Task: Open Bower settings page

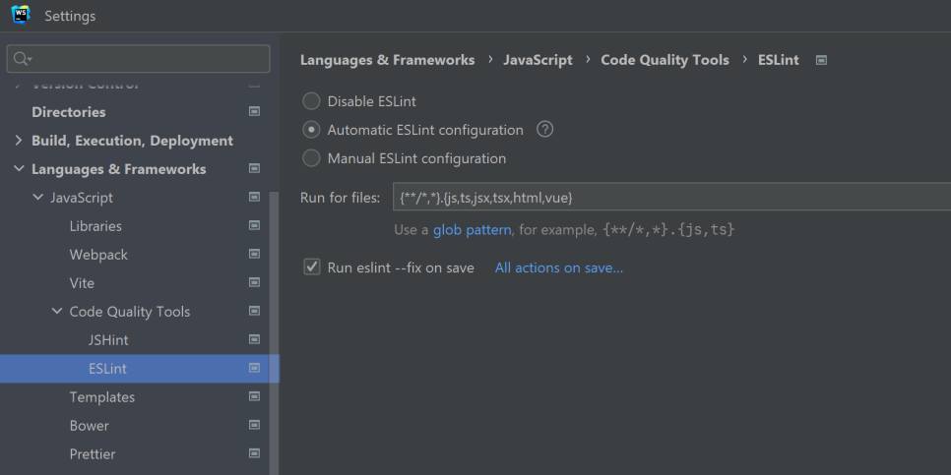Action: (90, 425)
